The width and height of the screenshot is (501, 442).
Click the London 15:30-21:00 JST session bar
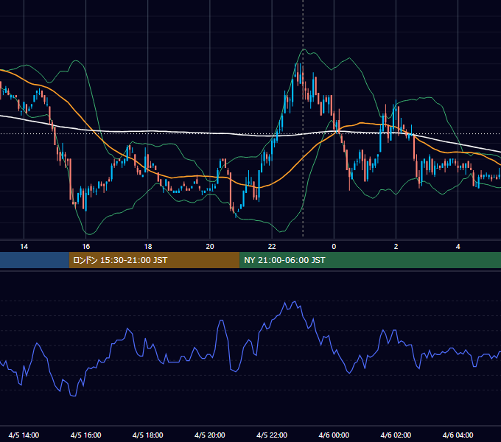click(x=154, y=260)
